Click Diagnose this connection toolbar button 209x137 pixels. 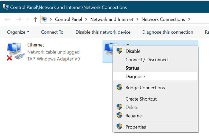point(168,32)
